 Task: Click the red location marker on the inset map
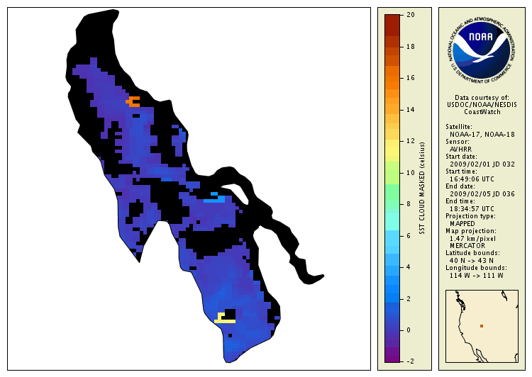coord(482,326)
